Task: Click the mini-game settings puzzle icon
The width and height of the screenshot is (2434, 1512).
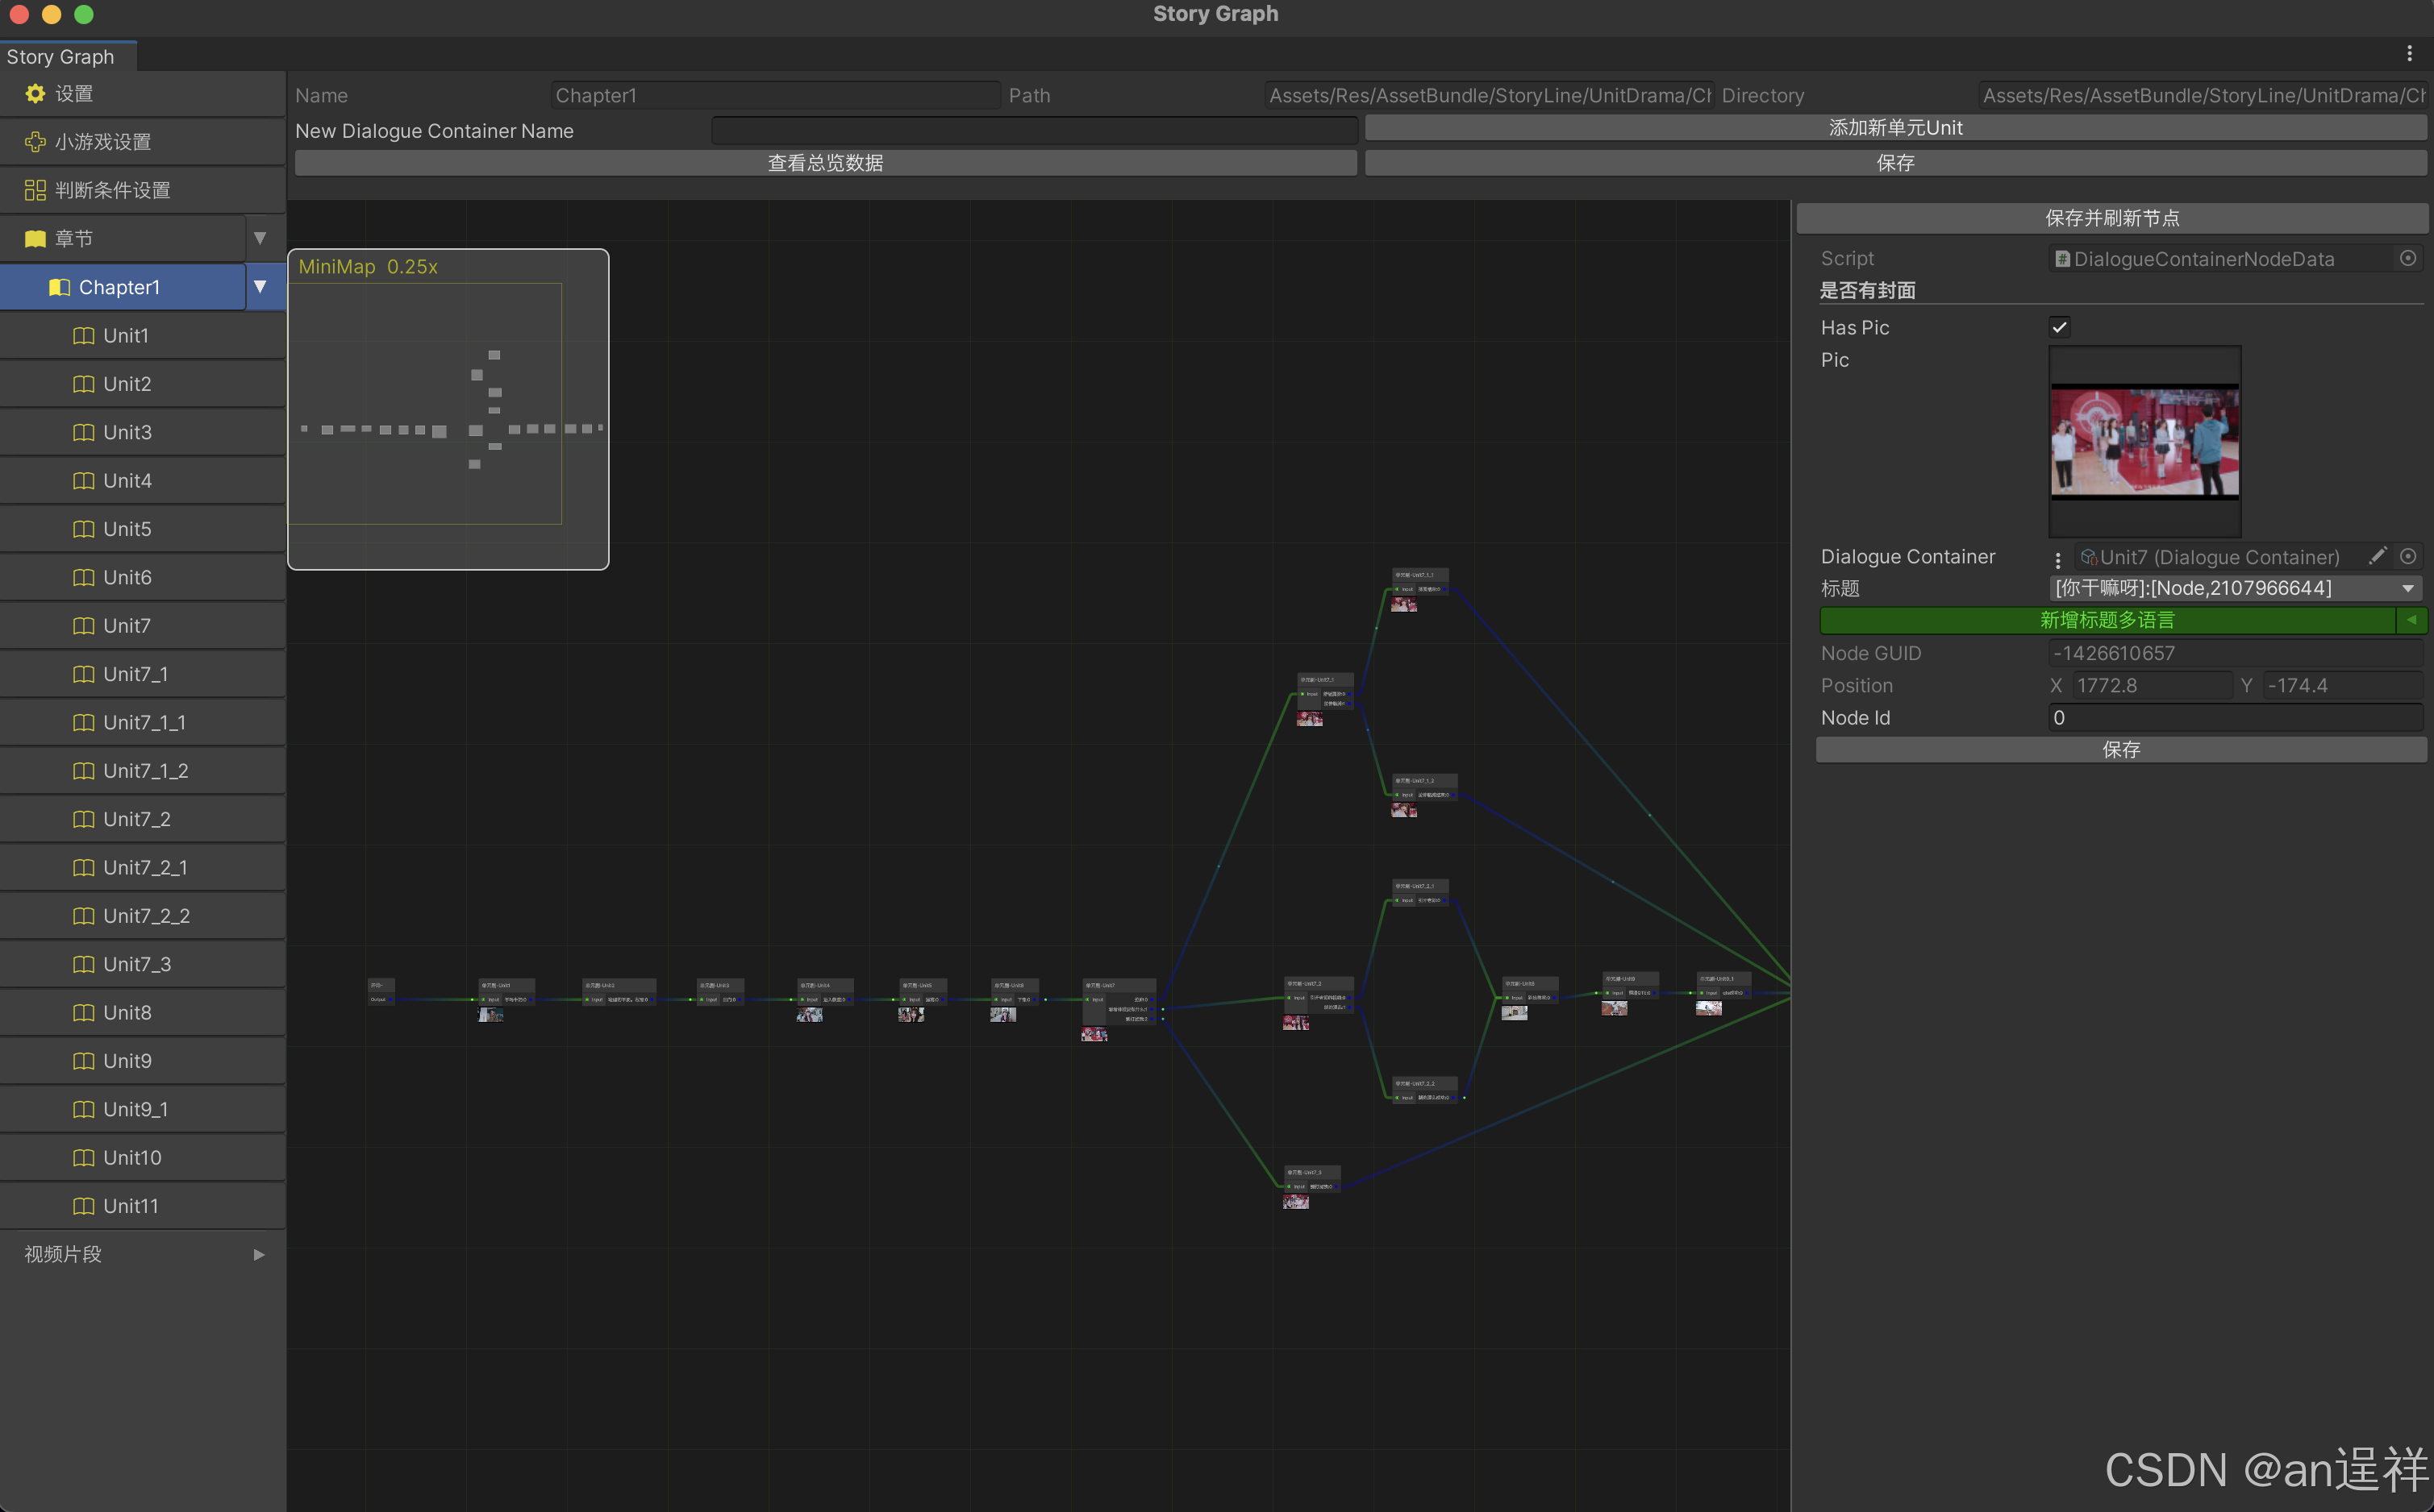Action: tap(35, 142)
